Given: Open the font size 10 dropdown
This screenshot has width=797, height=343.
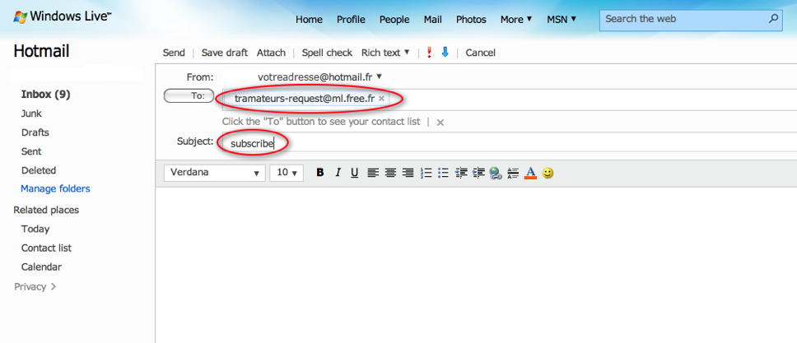Looking at the screenshot, I should tap(287, 172).
